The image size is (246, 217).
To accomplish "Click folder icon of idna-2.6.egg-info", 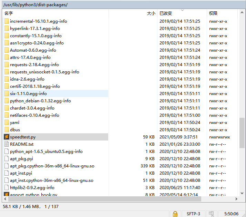I will pos(7,79).
